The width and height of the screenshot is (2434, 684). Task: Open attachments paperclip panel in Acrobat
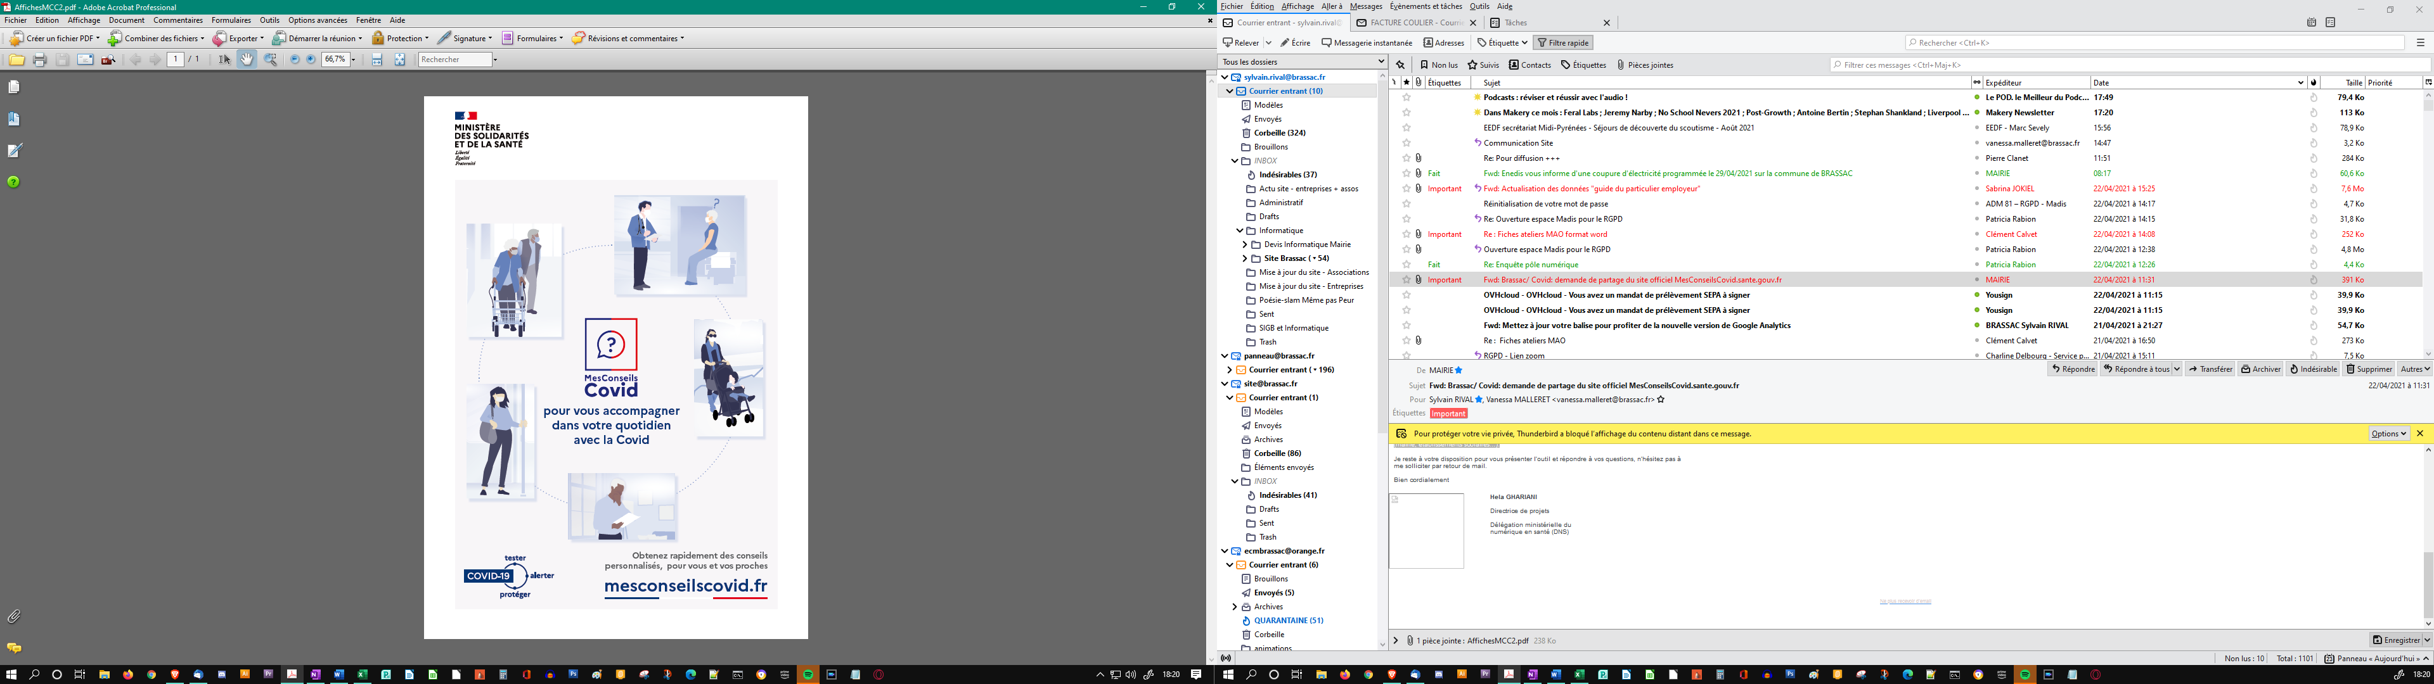pyautogui.click(x=14, y=616)
